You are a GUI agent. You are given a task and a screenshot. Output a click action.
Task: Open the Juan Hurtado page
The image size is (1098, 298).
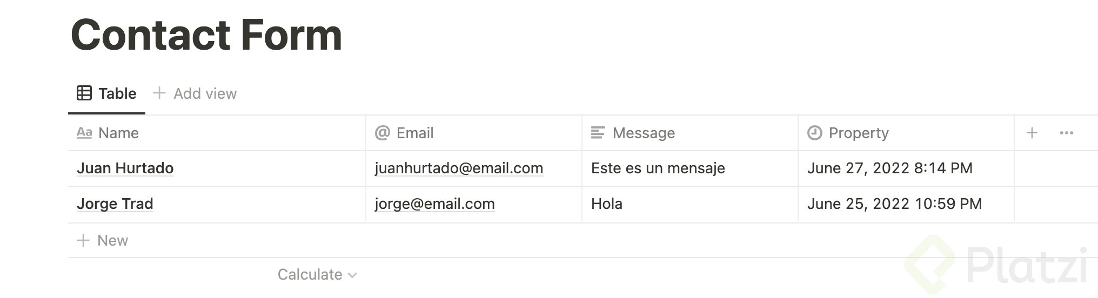pos(125,168)
